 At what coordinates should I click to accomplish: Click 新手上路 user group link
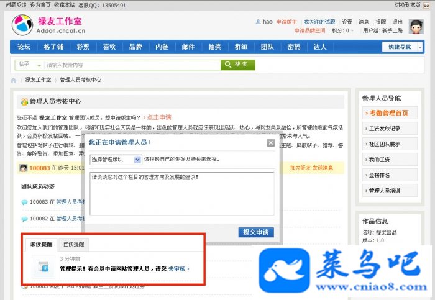[392, 30]
